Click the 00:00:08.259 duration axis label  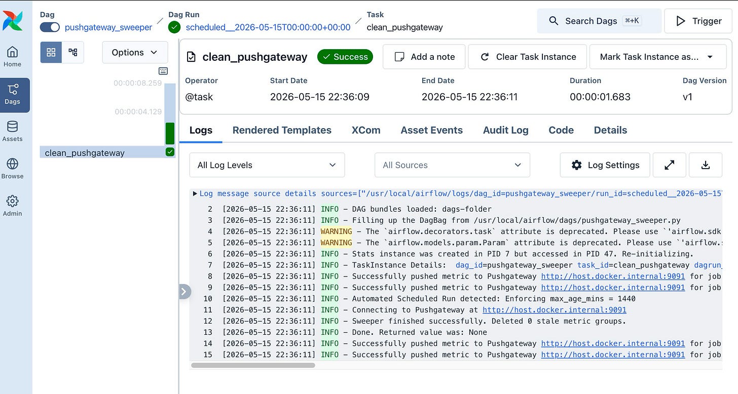137,83
